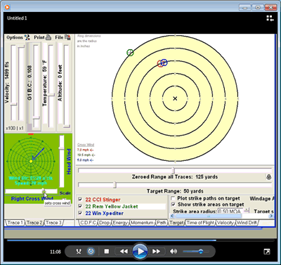Uncheck the 22 Win Xpediter trace
Image resolution: width=281 pixels, height=265 pixels.
[x=80, y=213]
